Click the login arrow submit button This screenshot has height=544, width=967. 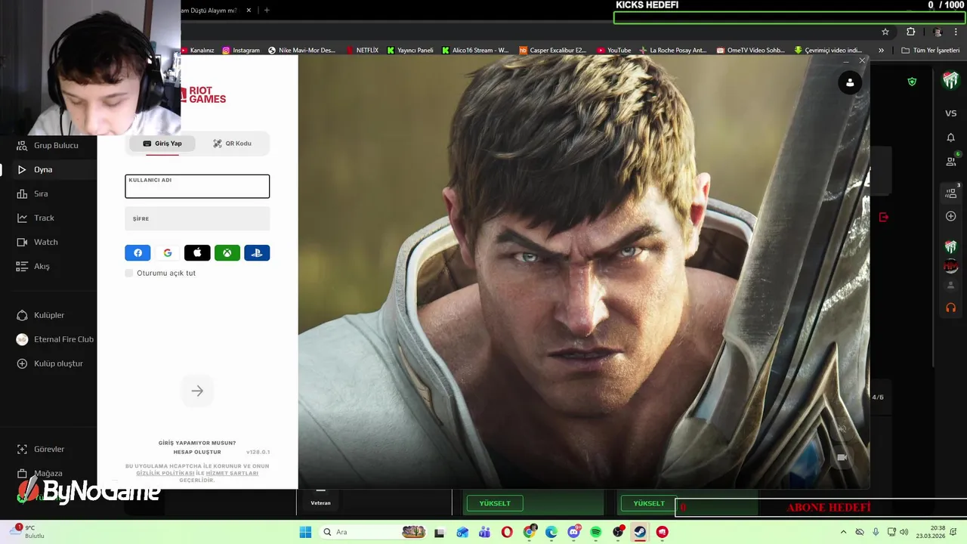click(x=197, y=391)
